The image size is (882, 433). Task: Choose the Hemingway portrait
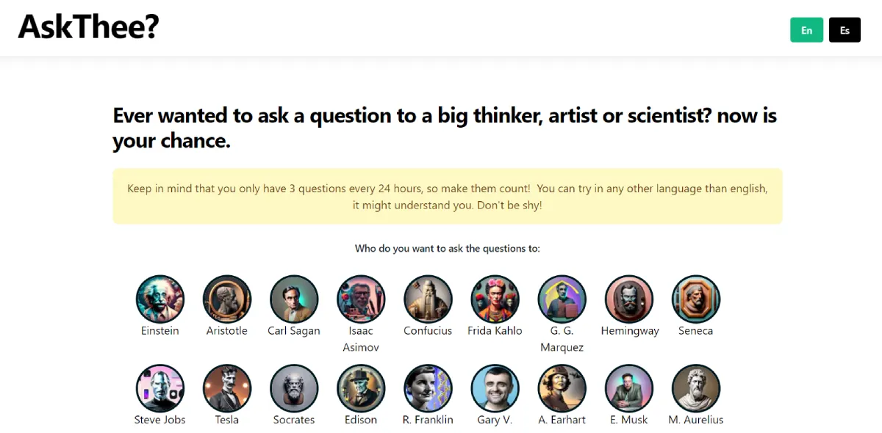[x=629, y=299]
